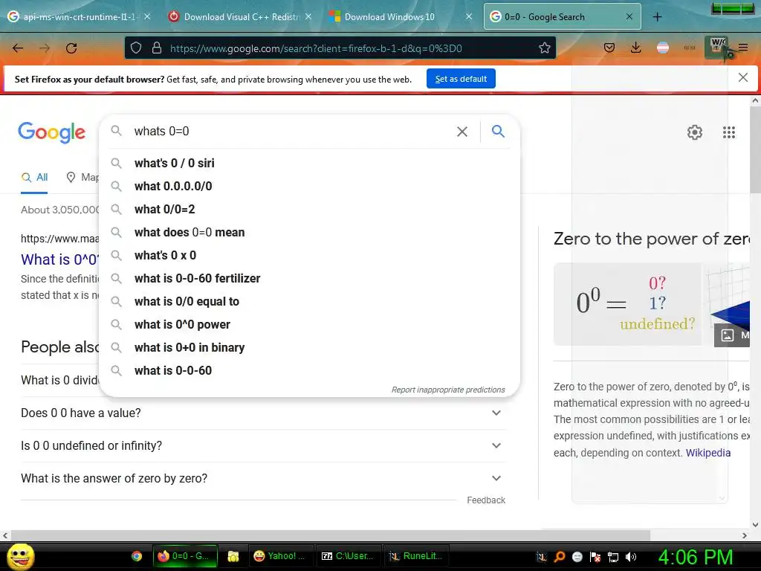Click the Firefox address bar URL
761x571 pixels.
[x=315, y=48]
